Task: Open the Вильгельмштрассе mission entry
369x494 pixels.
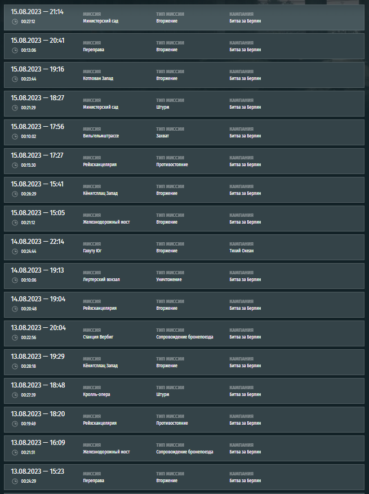Action: tap(101, 136)
